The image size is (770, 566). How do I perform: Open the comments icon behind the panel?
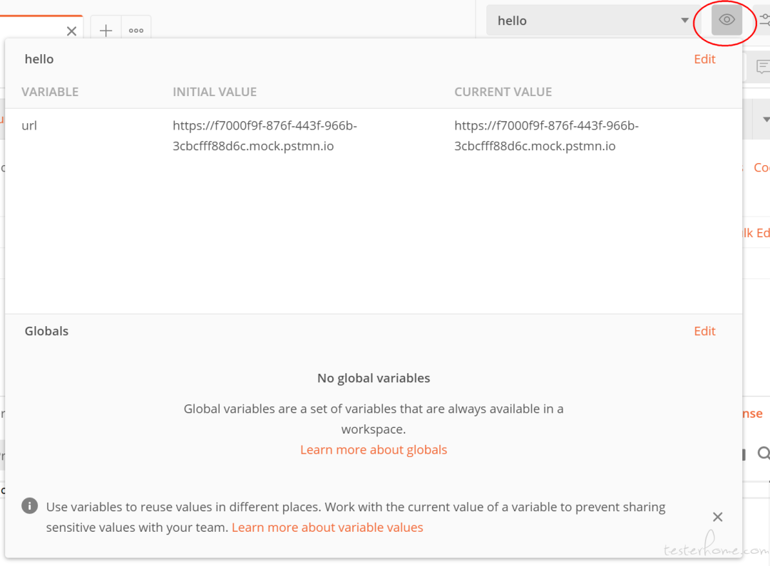click(x=763, y=67)
